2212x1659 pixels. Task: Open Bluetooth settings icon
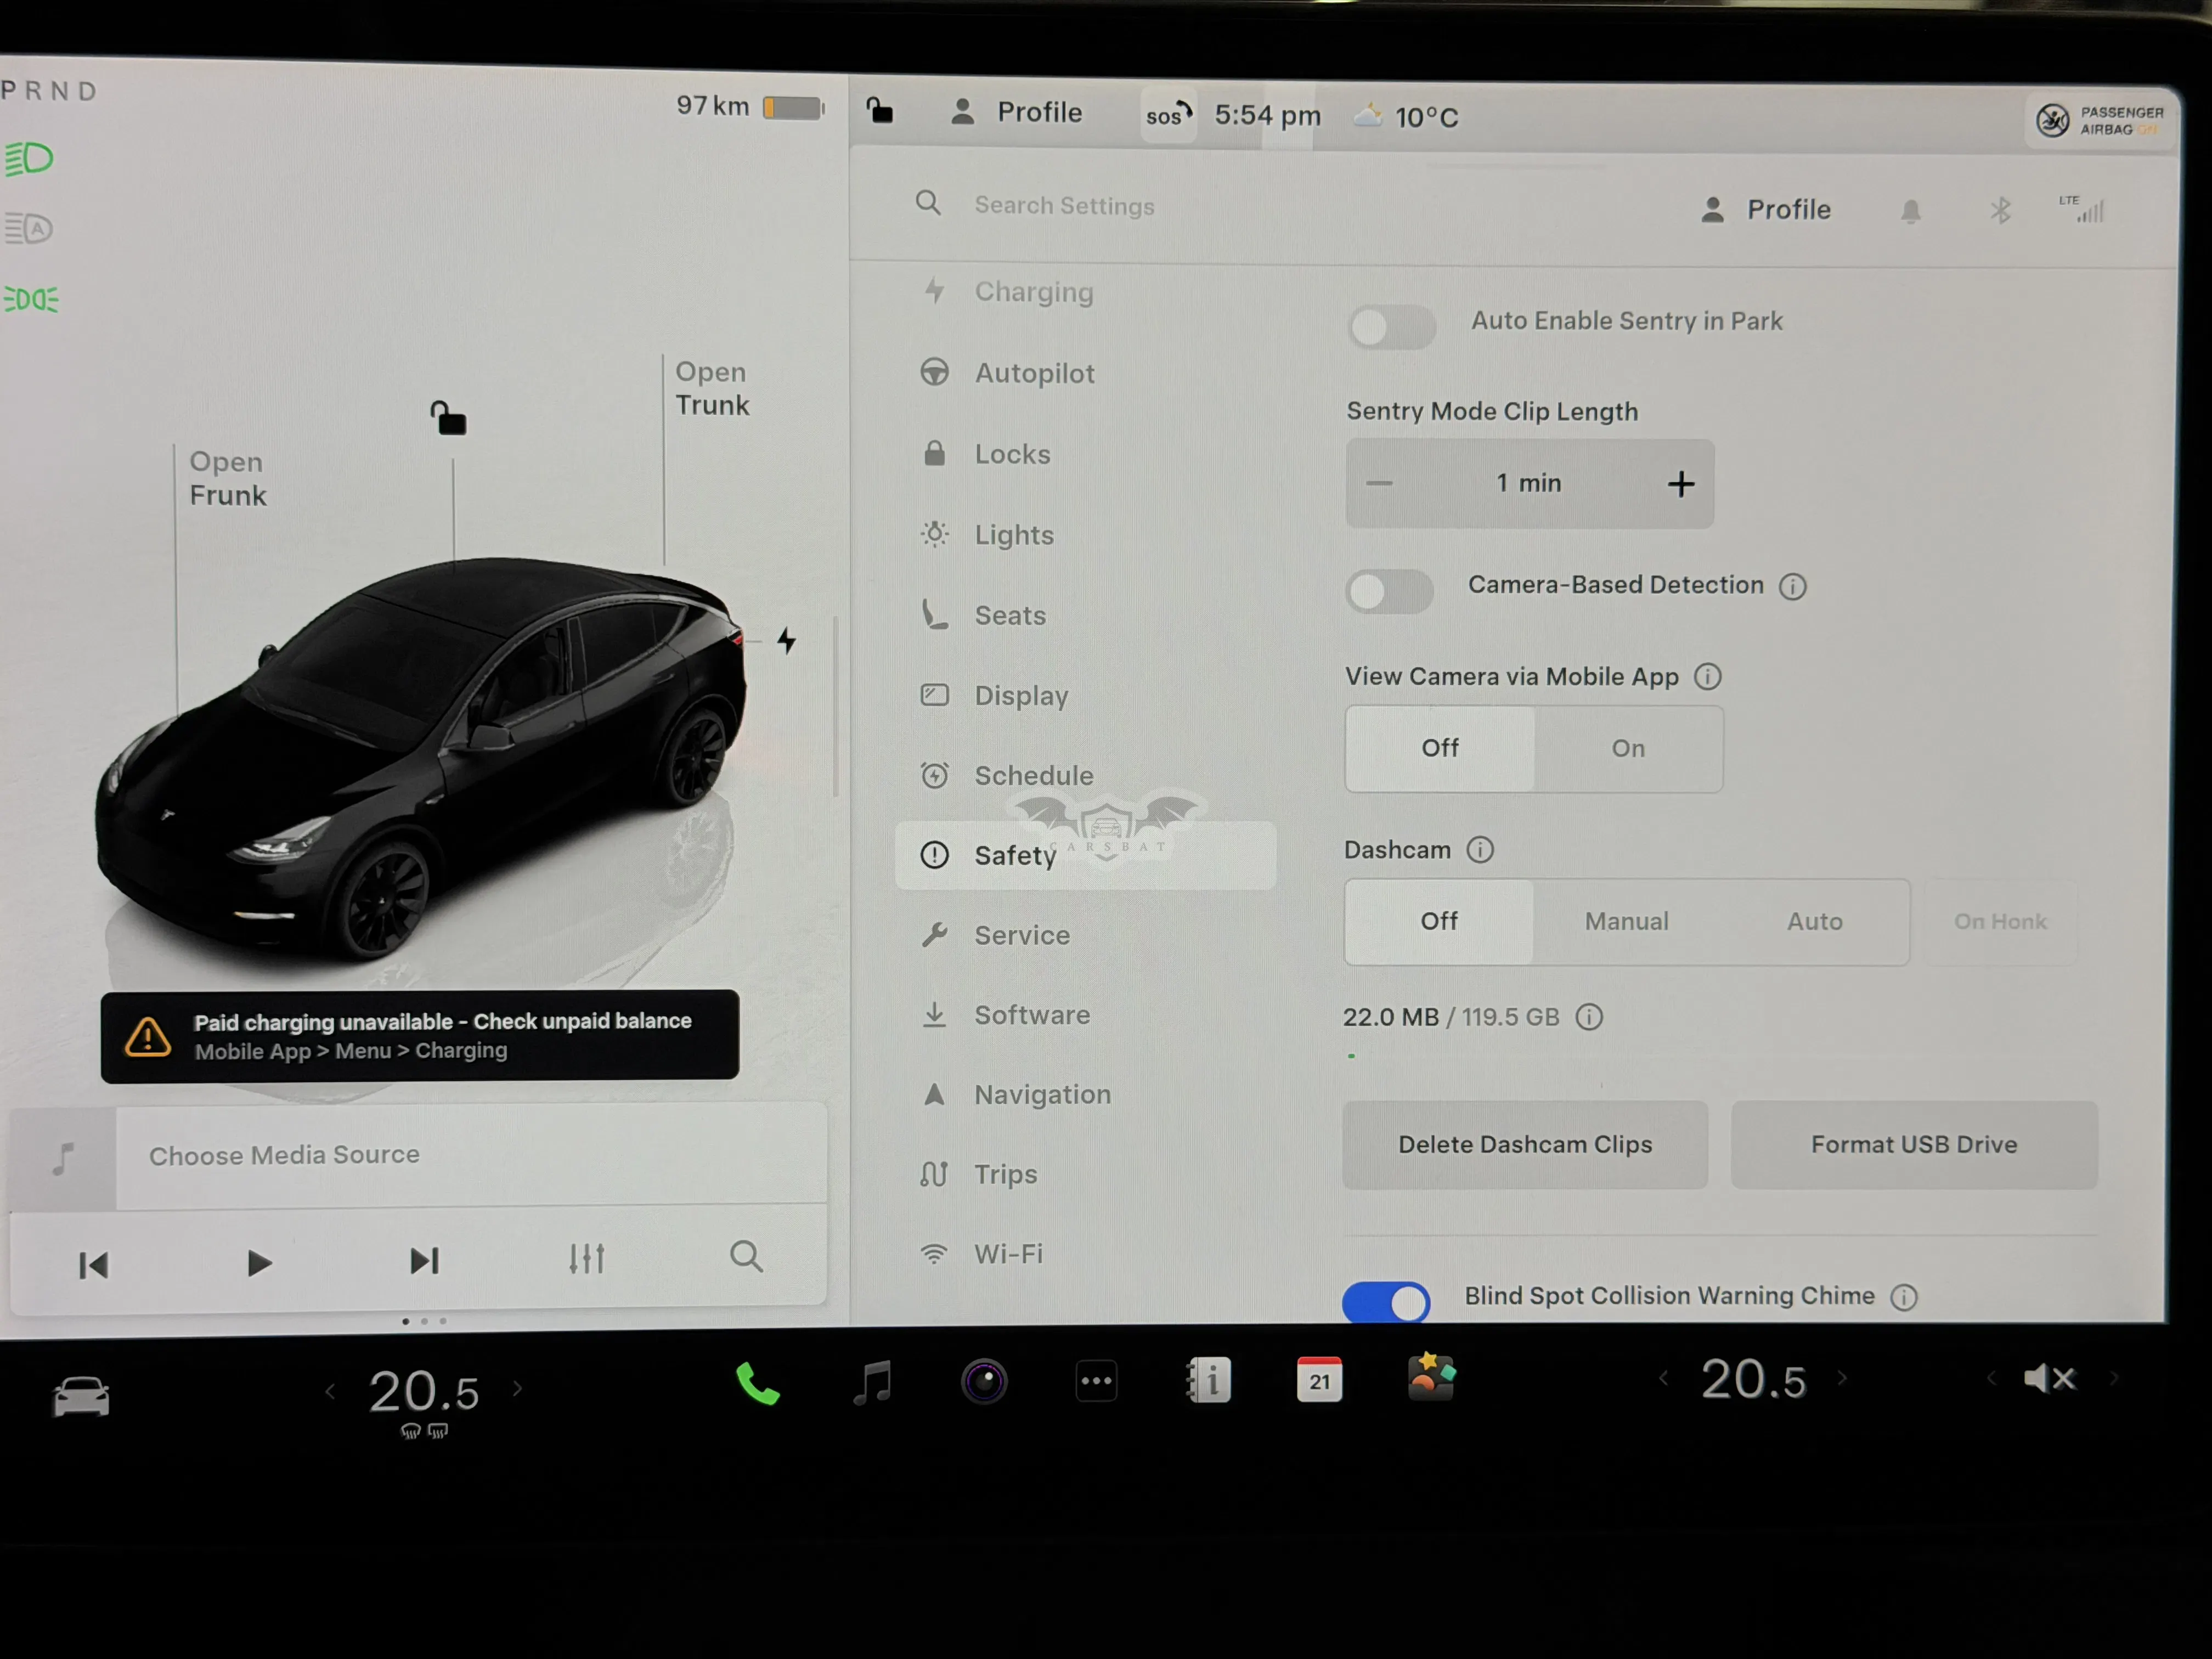click(2000, 210)
